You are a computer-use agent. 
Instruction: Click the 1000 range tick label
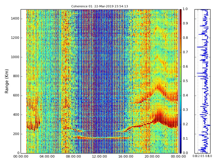[15, 57]
